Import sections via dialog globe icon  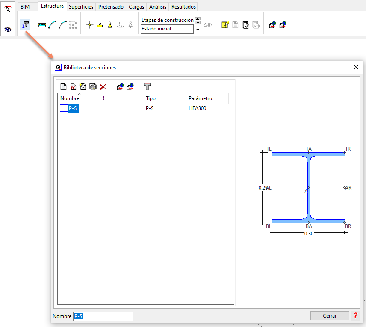tap(120, 87)
